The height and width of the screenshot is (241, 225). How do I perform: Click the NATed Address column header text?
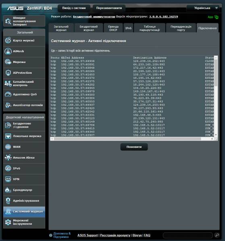click(x=72, y=58)
